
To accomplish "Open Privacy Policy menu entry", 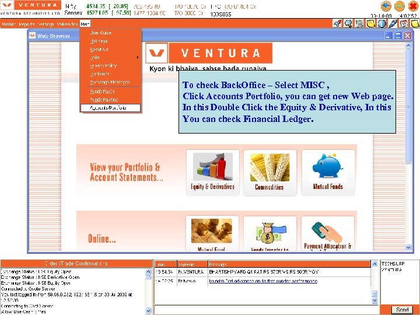I will coord(110,65).
